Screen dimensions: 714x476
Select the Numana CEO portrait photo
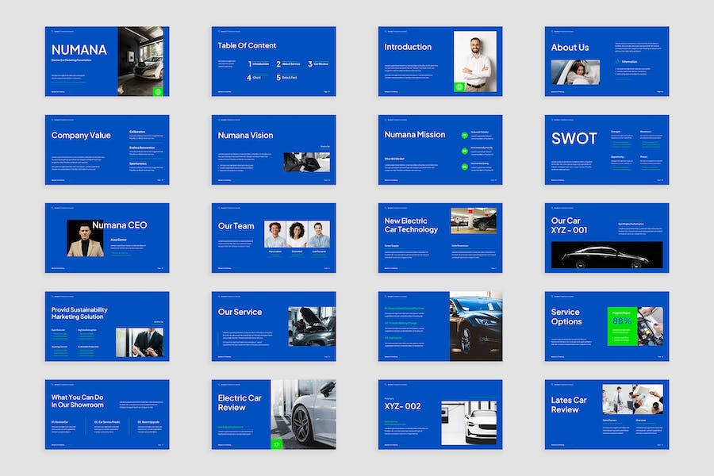pos(85,239)
